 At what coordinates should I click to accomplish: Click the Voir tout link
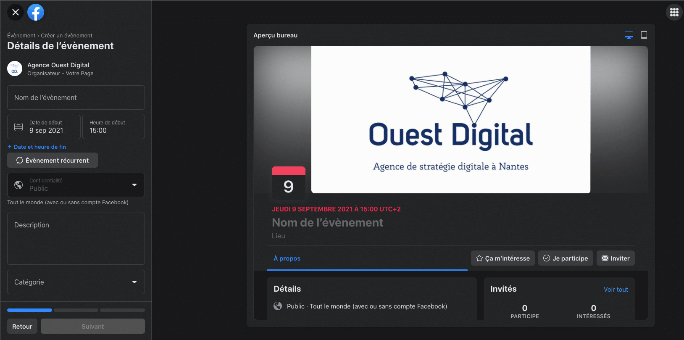(x=616, y=289)
